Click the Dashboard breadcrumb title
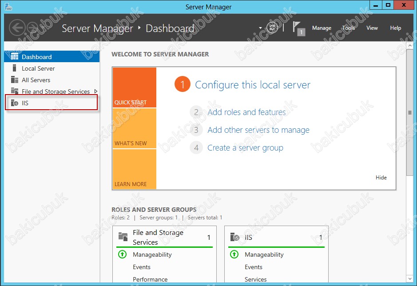Screen dimensions: 417x286 point(170,28)
